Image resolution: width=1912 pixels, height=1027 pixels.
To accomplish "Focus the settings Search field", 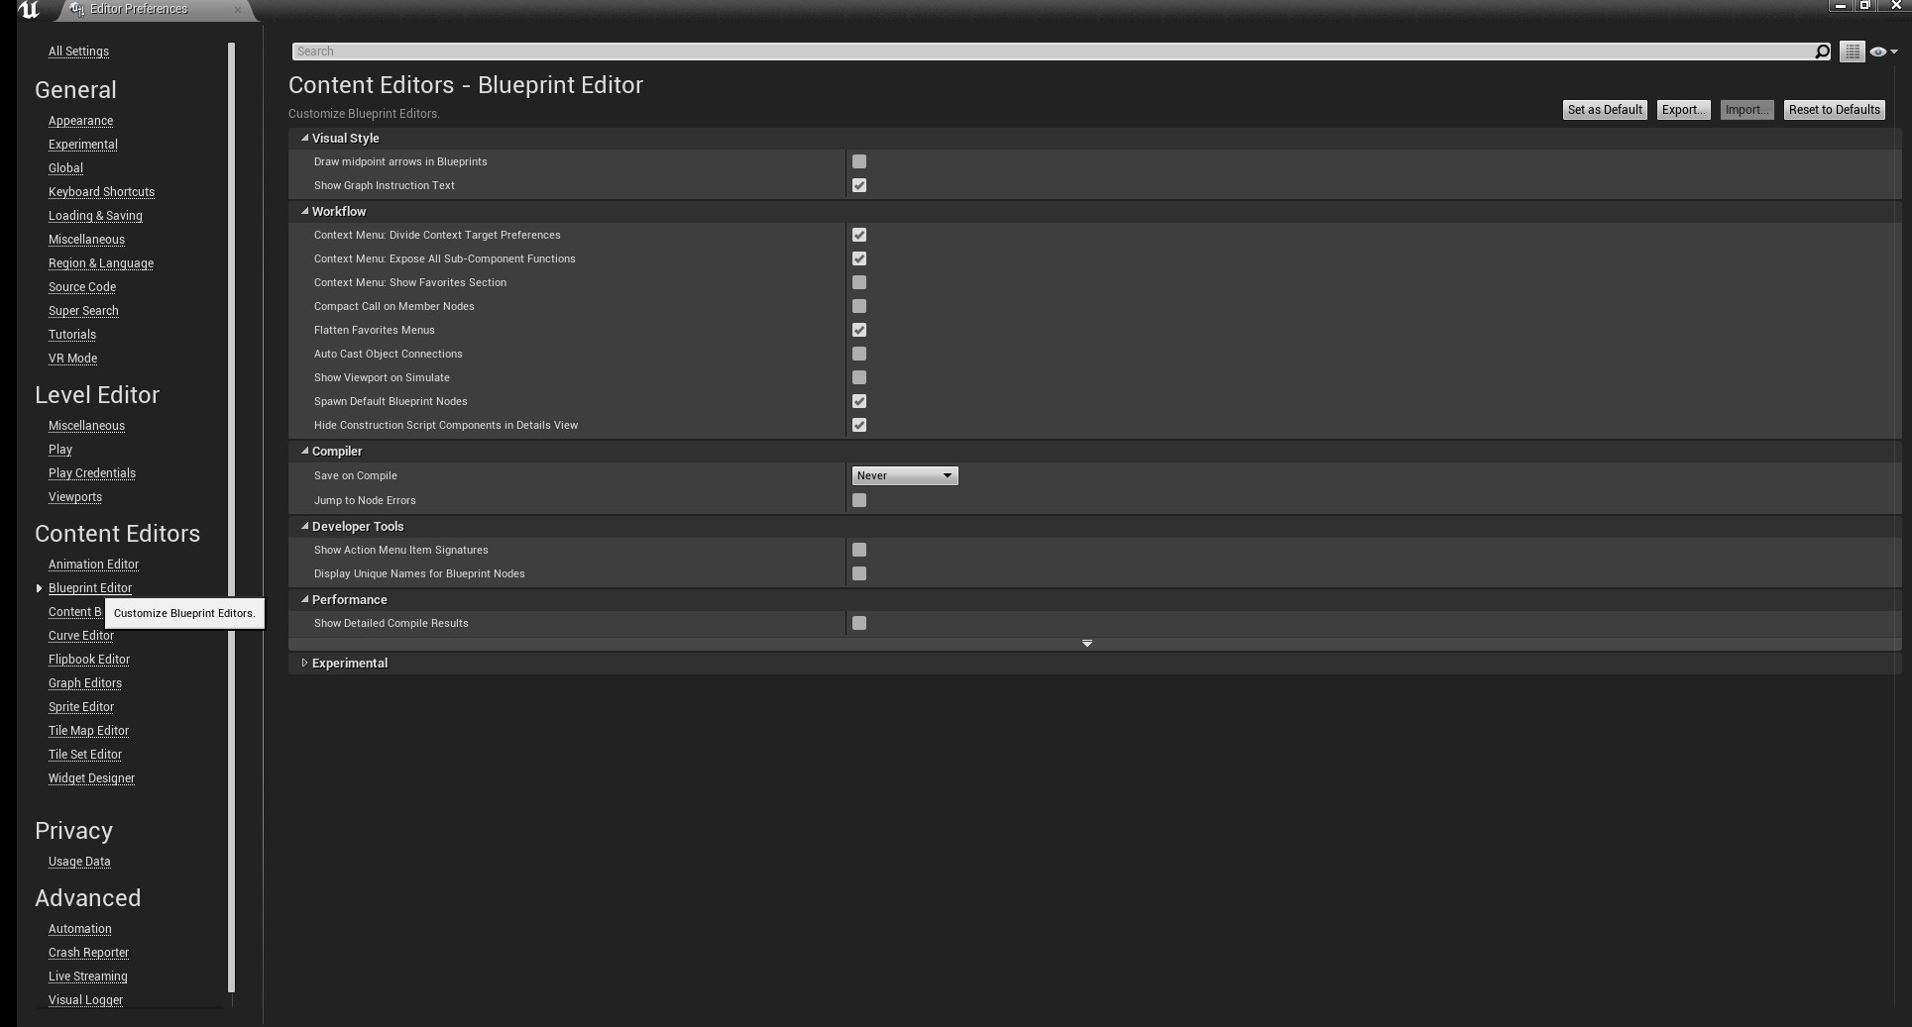I will coord(1054,51).
